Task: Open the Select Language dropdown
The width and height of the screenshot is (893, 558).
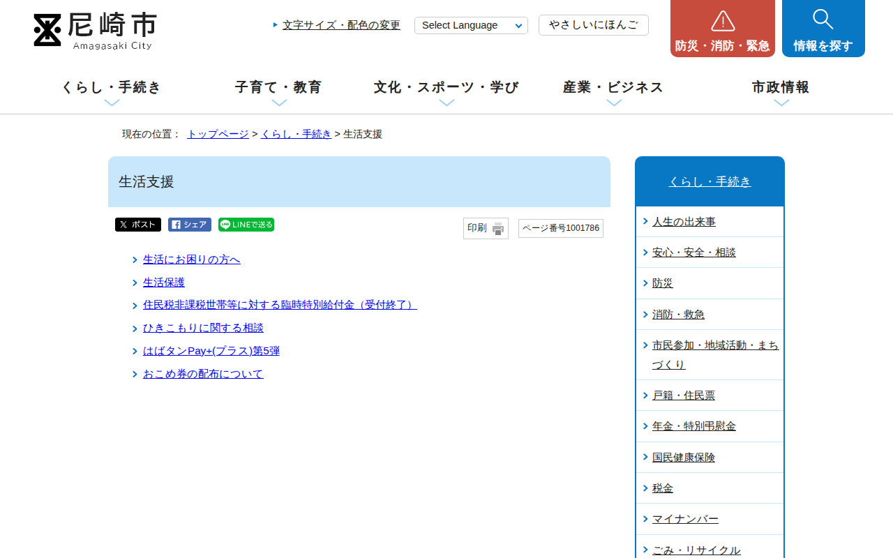Action: [471, 26]
